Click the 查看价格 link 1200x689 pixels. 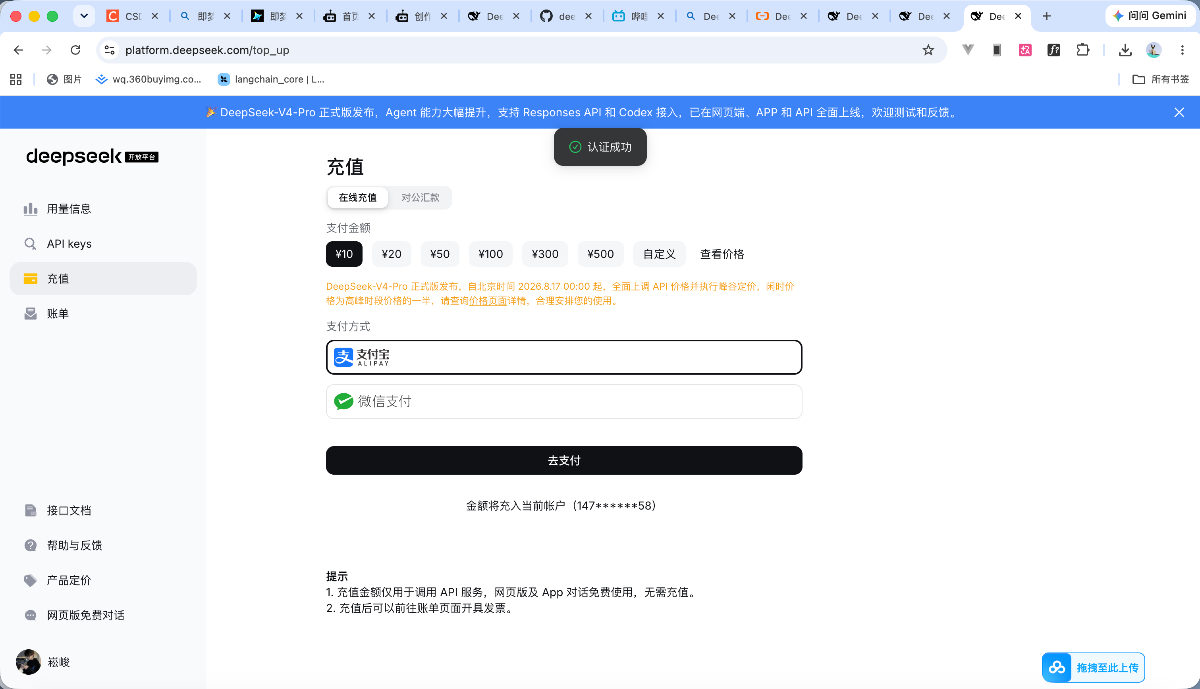point(722,254)
